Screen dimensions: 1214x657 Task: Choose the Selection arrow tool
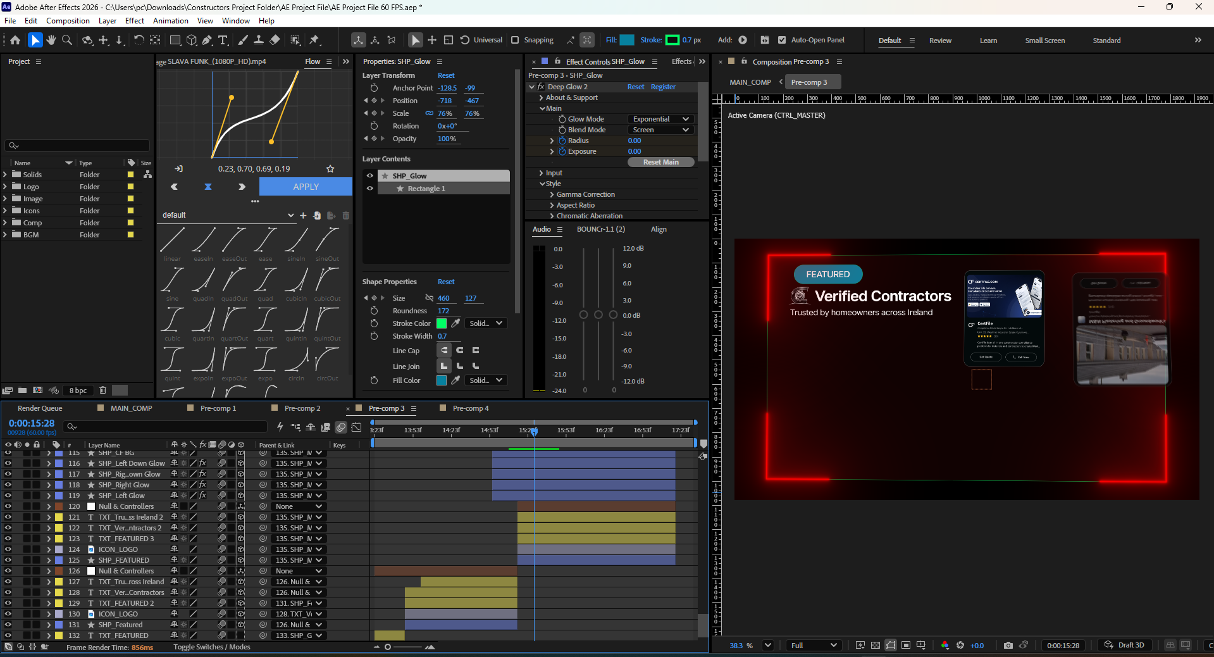[35, 40]
